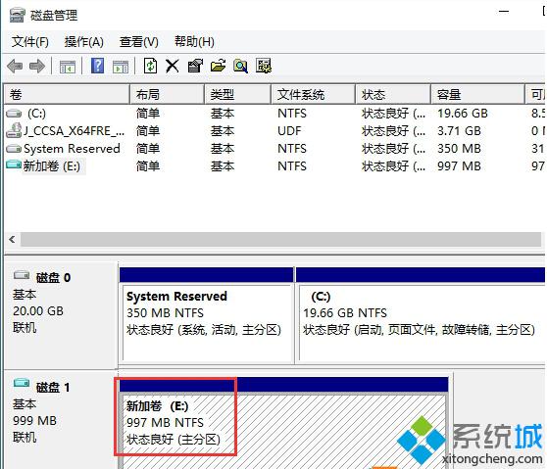Click the Refresh toolbar icon
The height and width of the screenshot is (469, 547).
[x=150, y=66]
